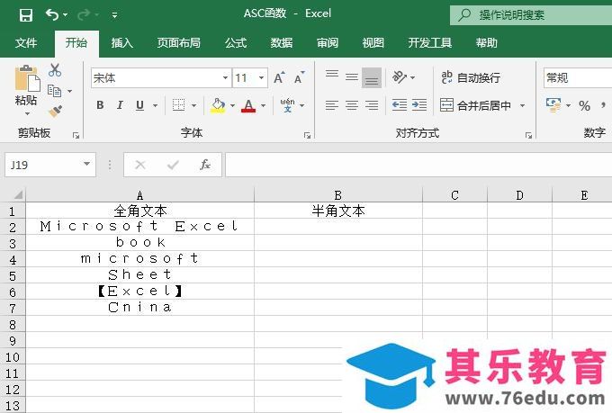Increase indent icon

[419, 105]
